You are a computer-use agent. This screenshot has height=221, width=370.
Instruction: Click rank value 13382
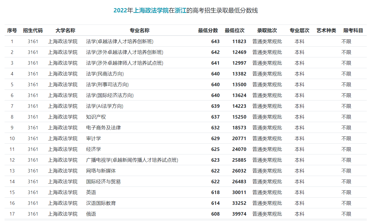pos(239,74)
